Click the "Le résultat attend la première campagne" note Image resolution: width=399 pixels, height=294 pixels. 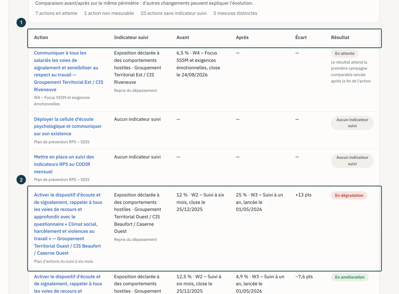click(x=351, y=72)
